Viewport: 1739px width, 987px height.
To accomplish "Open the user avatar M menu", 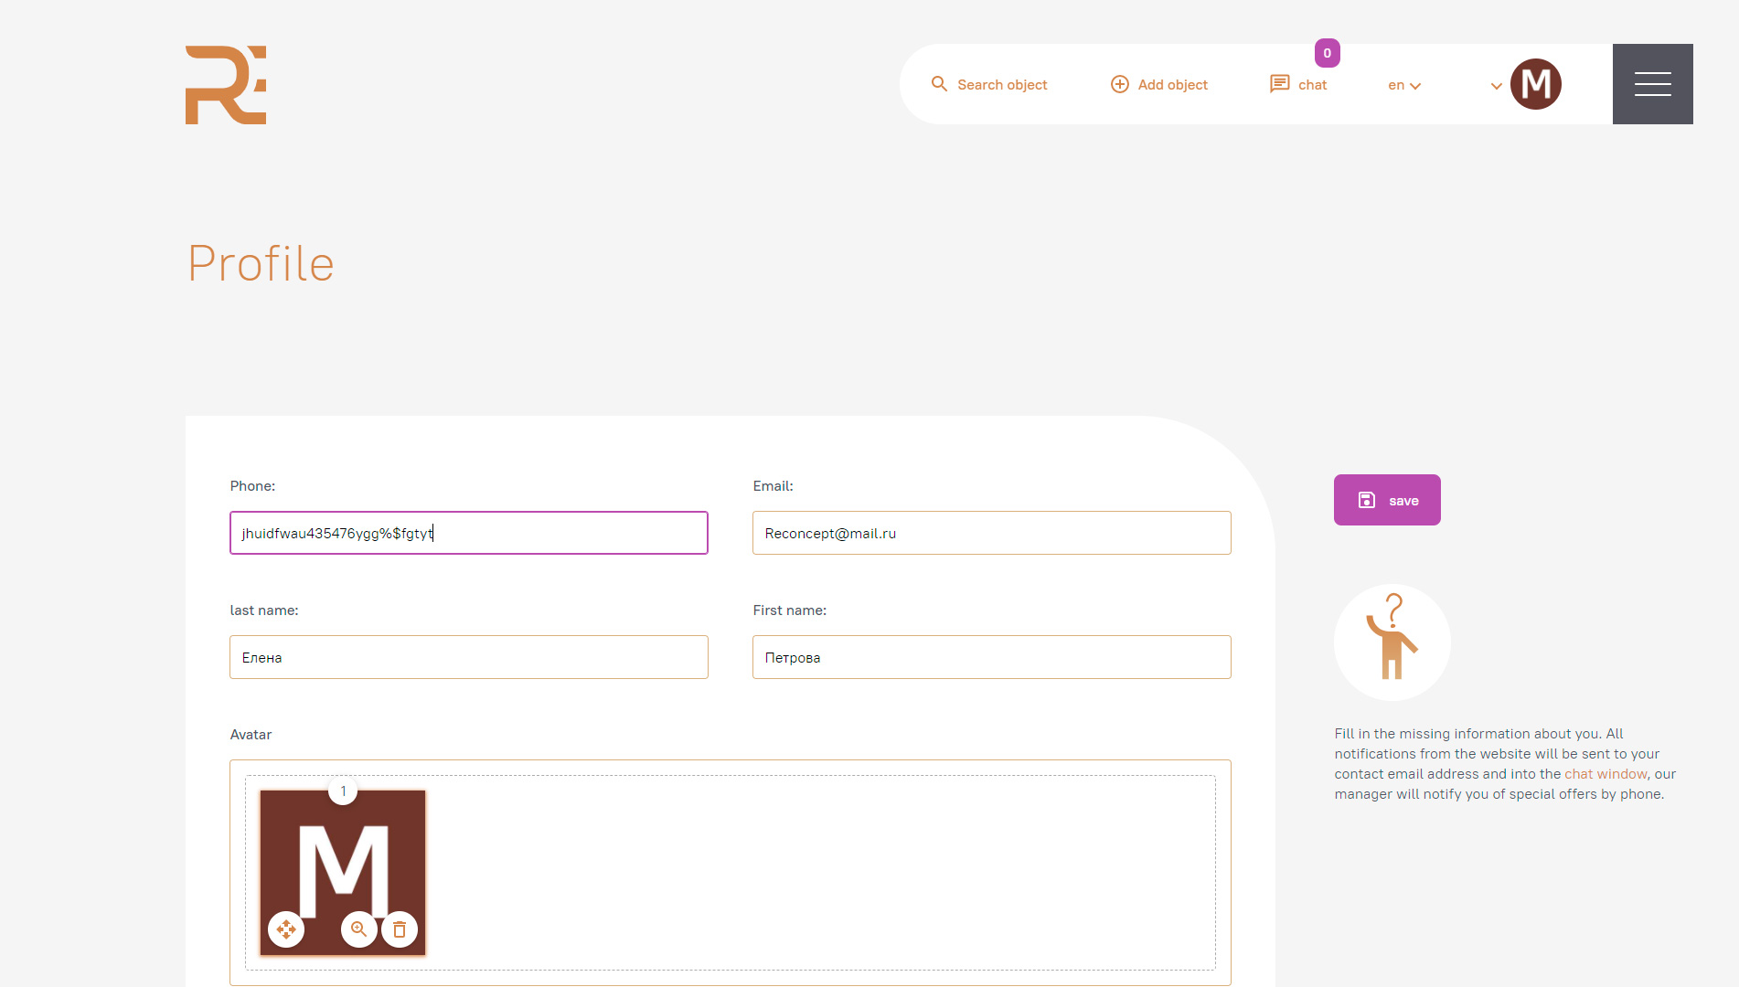I will (1536, 84).
